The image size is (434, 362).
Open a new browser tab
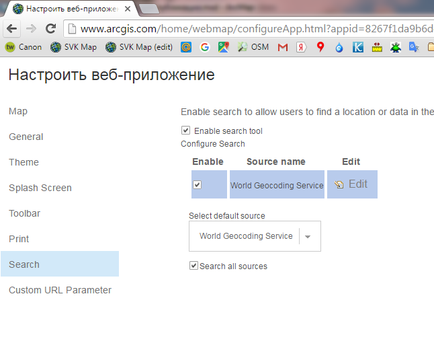click(149, 9)
